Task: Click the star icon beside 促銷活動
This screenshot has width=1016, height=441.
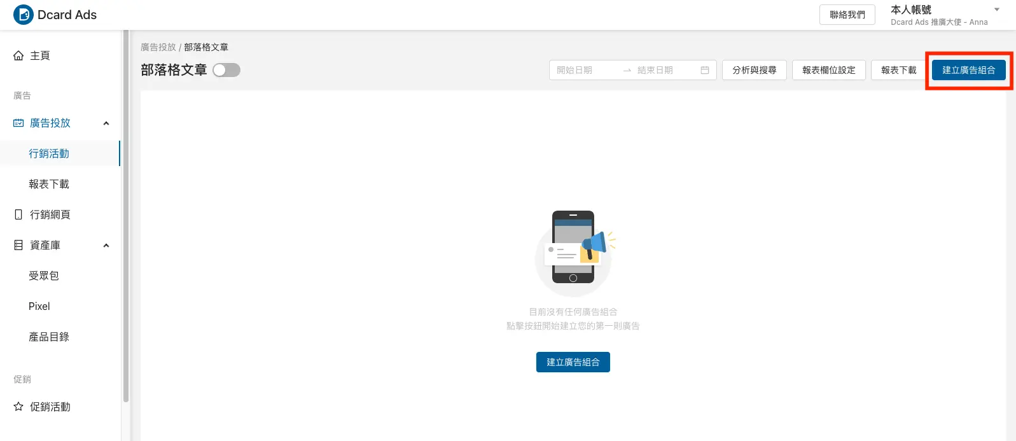Action: pyautogui.click(x=18, y=407)
